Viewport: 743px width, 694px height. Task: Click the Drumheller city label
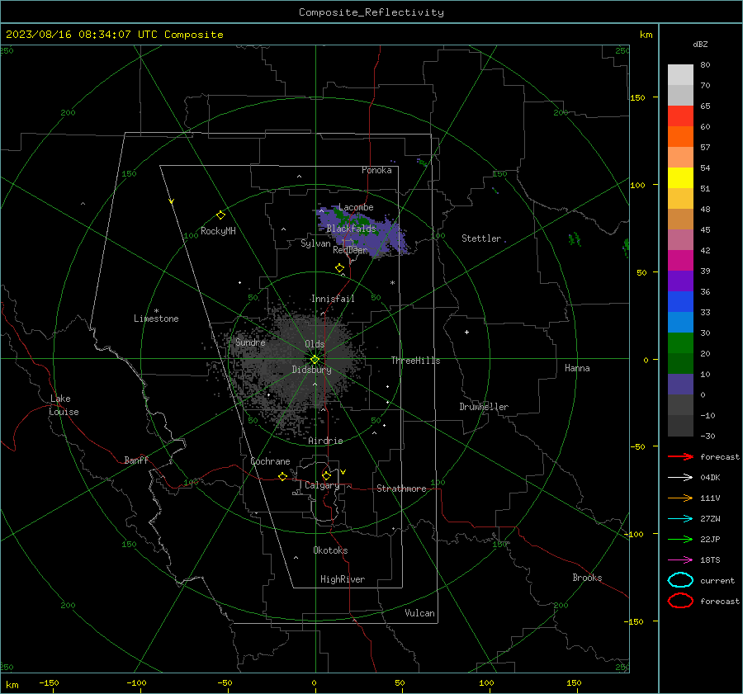click(484, 407)
